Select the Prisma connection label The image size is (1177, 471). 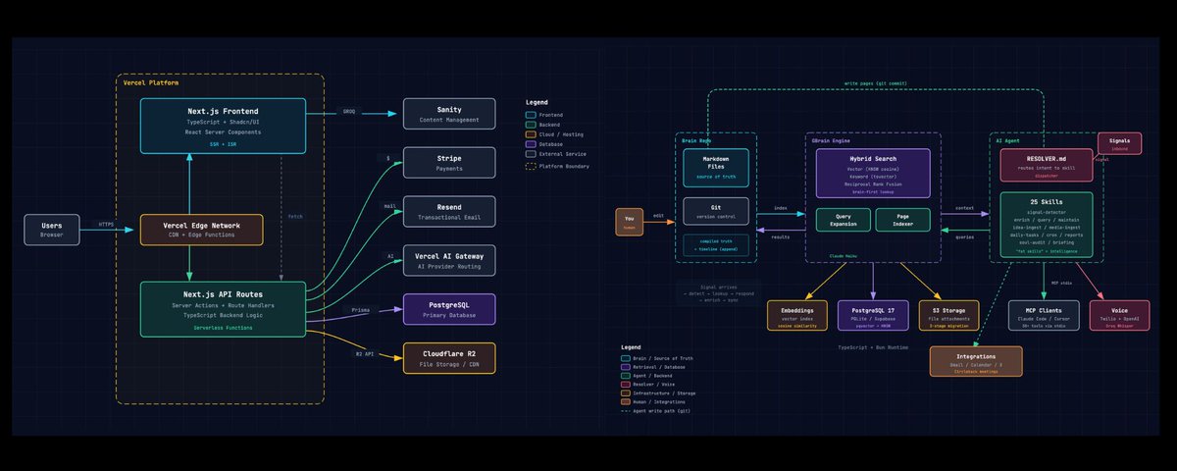pyautogui.click(x=360, y=310)
